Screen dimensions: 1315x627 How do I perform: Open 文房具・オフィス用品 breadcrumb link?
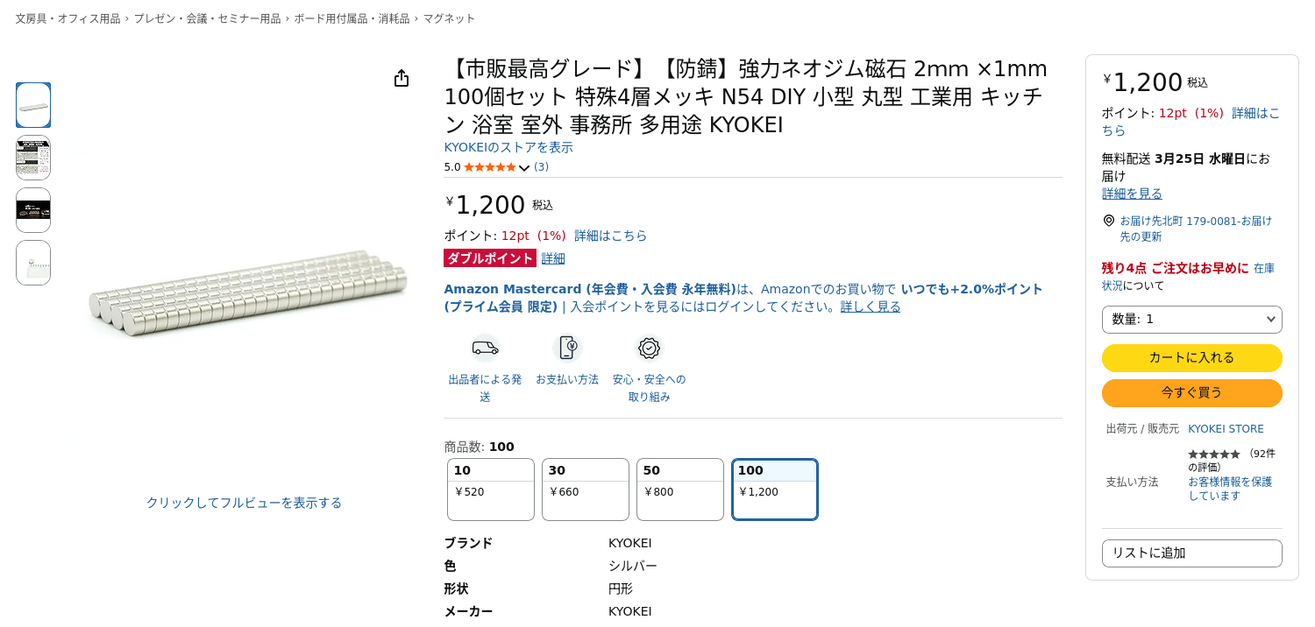pyautogui.click(x=68, y=18)
